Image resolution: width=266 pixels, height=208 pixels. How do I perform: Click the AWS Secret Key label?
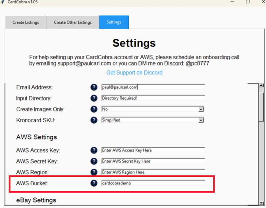(37, 161)
